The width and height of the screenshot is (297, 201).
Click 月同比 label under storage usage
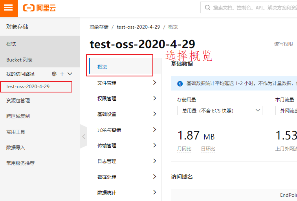184,149
